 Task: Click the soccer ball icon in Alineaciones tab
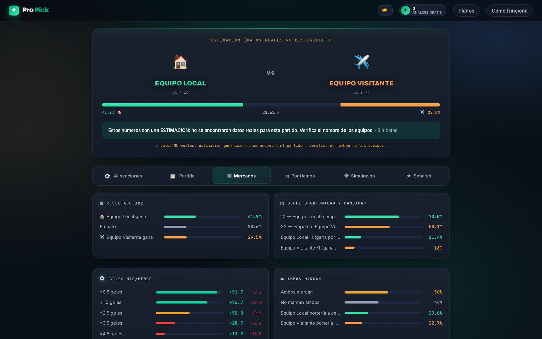click(107, 176)
